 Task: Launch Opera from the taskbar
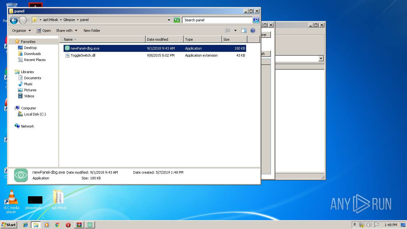(x=68, y=225)
